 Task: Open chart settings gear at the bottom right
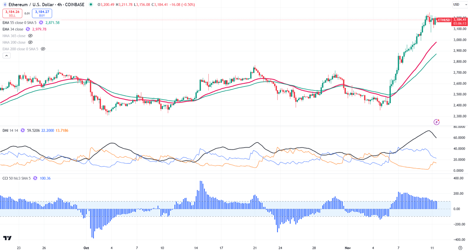(460, 248)
